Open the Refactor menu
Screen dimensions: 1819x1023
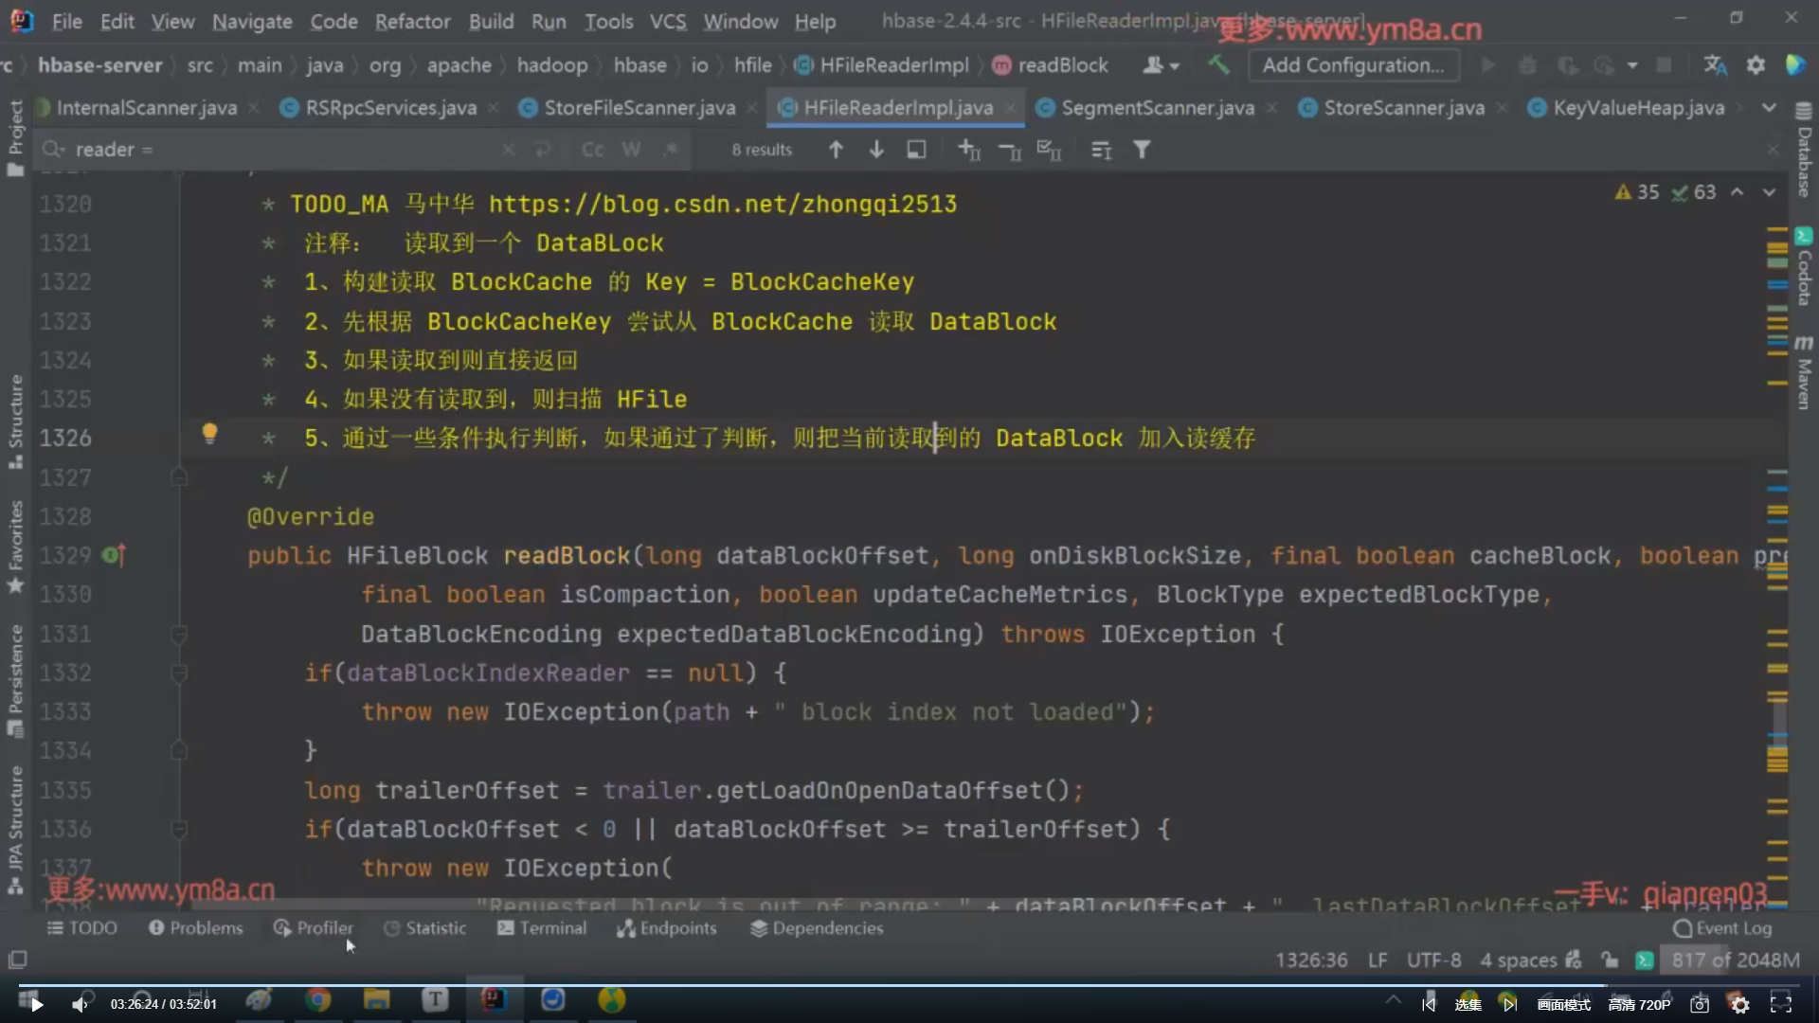(412, 21)
